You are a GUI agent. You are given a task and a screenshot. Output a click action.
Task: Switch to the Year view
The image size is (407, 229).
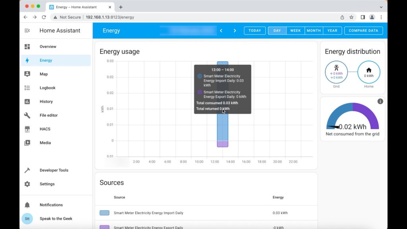pos(332,31)
